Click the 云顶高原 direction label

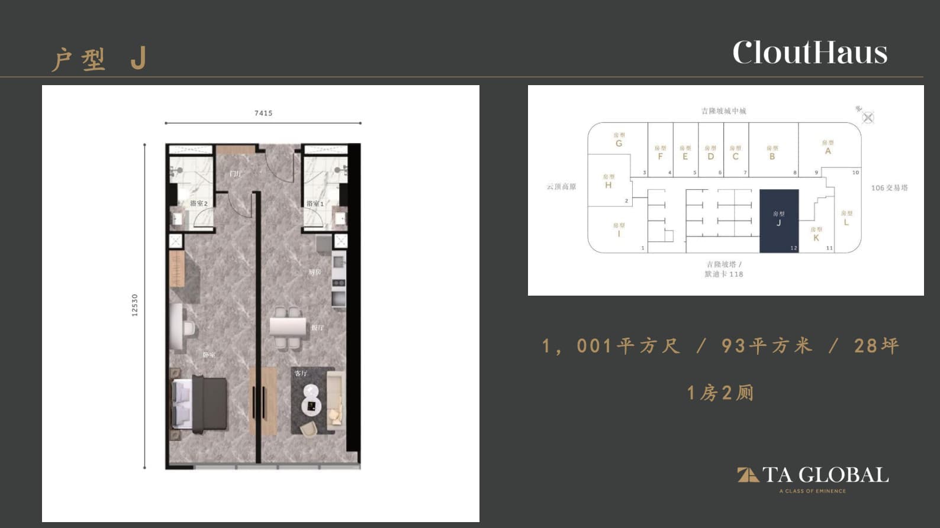click(x=561, y=187)
